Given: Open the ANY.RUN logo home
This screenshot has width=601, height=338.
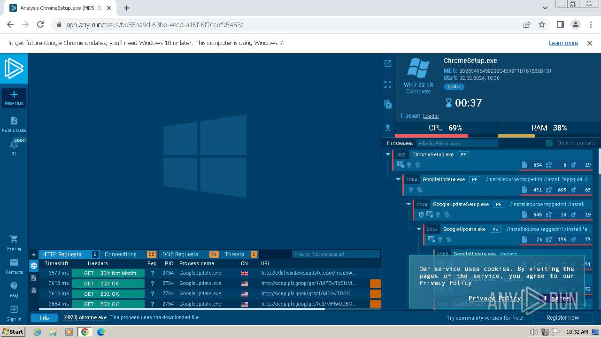Looking at the screenshot, I should click(14, 69).
